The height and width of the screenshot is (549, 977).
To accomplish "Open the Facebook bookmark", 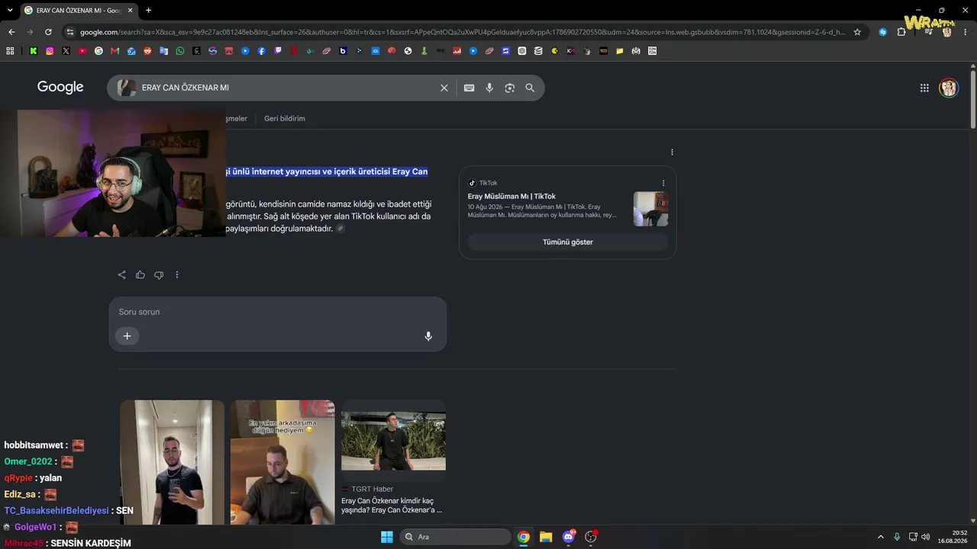I will 262,51.
